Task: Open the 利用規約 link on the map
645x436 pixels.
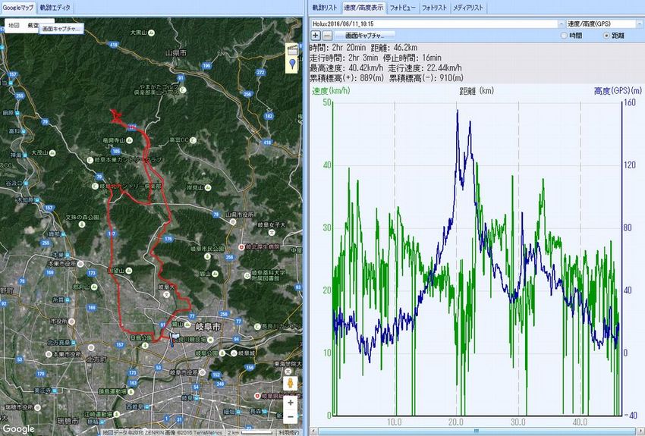Action: point(289,432)
